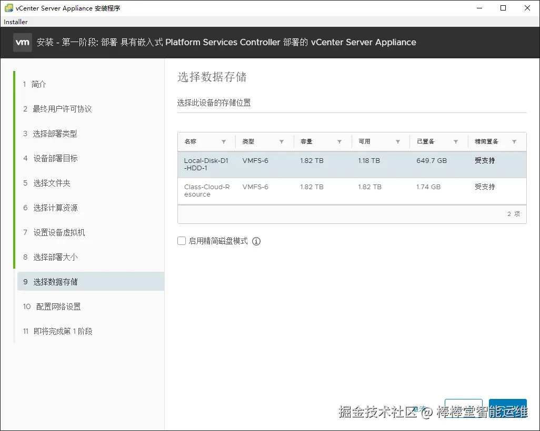Image resolution: width=540 pixels, height=431 pixels.
Task: Enable 启用精简磁盘模式 checkbox
Action: point(182,241)
